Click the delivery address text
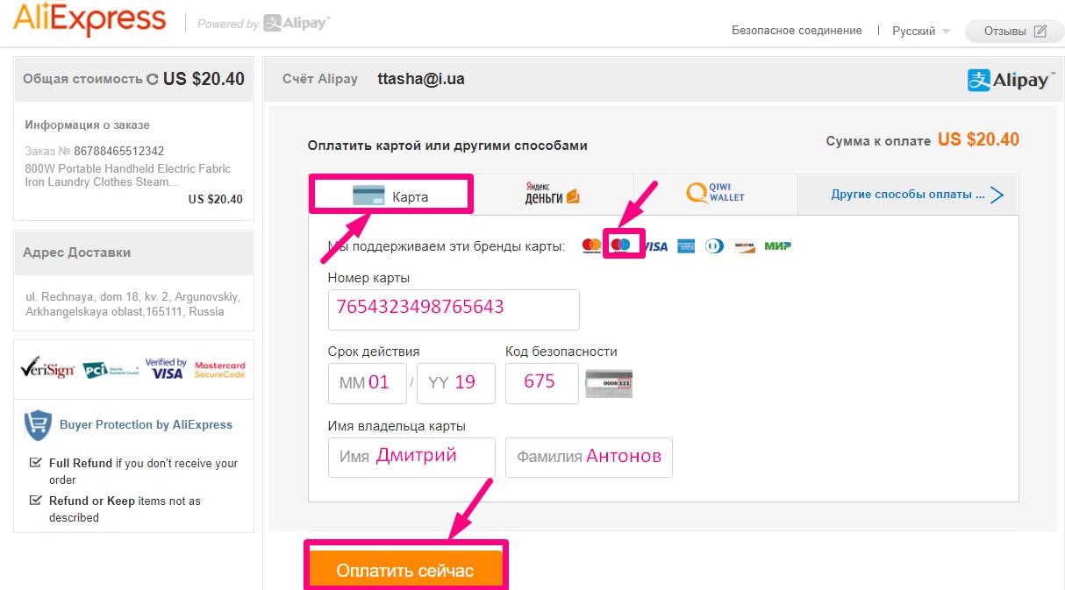 [133, 304]
